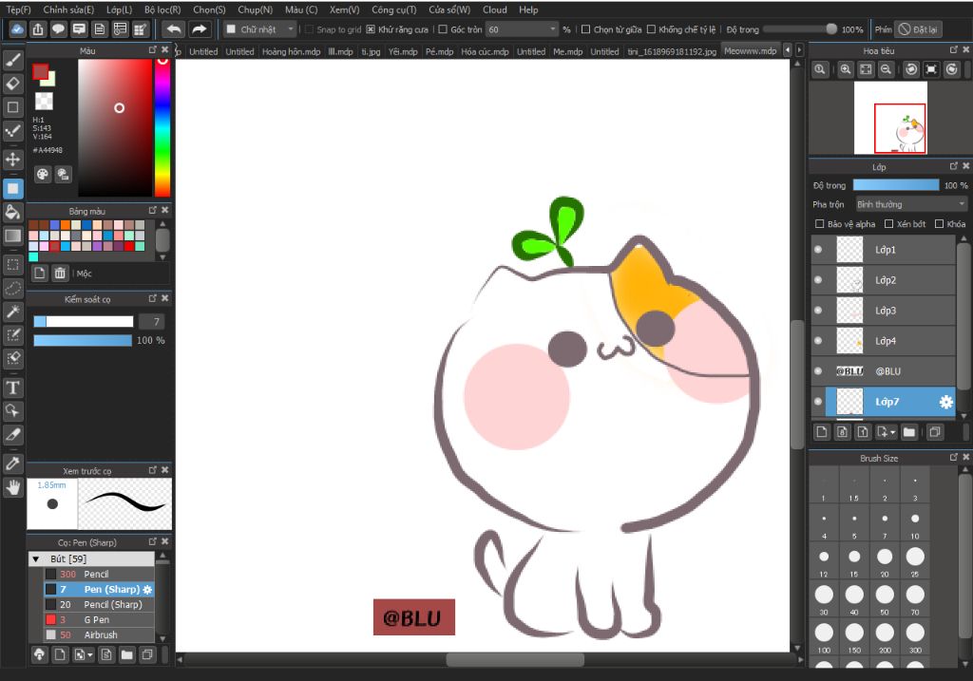The height and width of the screenshot is (681, 973).
Task: Select the Bucket fill tool
Action: point(13,212)
